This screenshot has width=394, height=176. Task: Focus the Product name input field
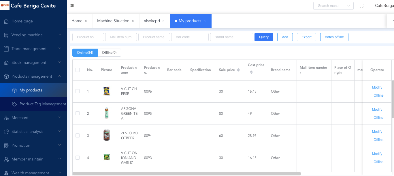[154, 37]
